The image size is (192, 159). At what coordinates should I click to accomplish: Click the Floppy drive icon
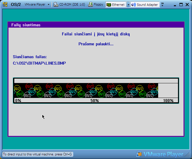[x=90, y=5]
